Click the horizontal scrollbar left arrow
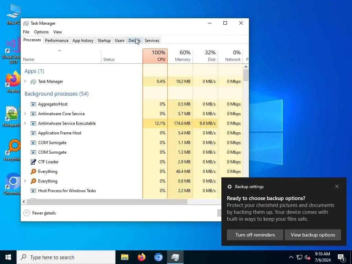The image size is (352, 264). (x=24, y=201)
